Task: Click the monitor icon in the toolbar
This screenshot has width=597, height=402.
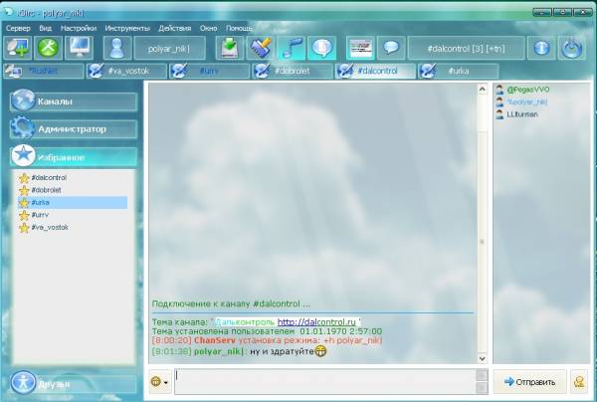Action: point(79,48)
